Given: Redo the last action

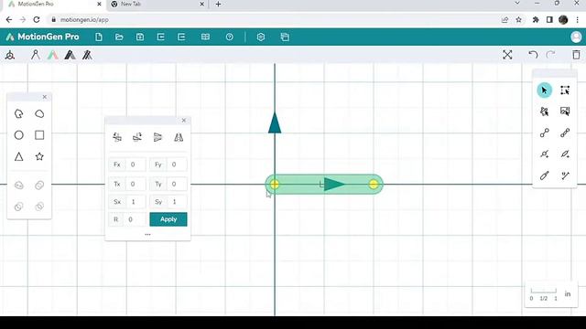Looking at the screenshot, I should 550,55.
